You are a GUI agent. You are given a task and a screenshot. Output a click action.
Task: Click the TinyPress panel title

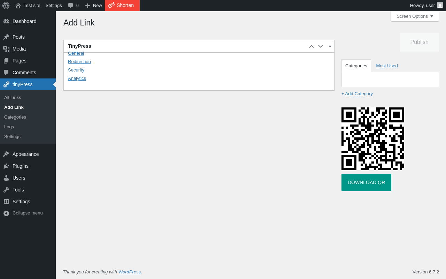[x=79, y=46]
